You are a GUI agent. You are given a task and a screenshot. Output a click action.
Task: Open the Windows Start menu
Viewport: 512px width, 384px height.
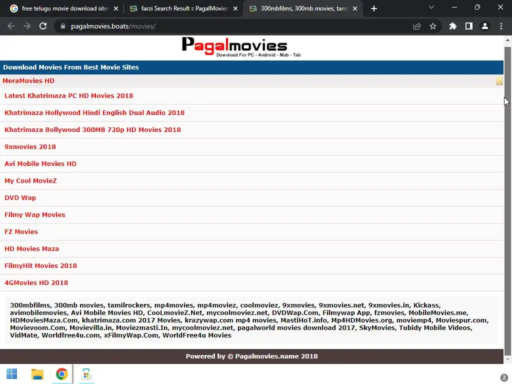click(x=12, y=374)
